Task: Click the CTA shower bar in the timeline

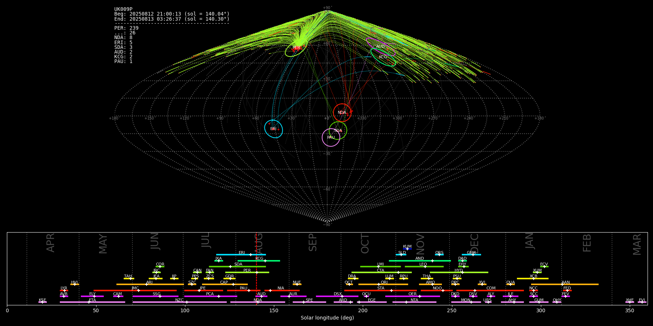Action: (381, 272)
